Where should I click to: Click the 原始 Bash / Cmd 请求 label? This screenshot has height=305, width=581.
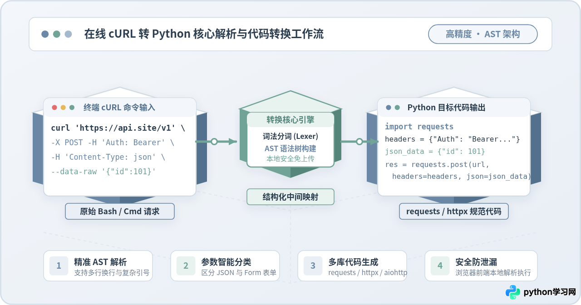coord(120,212)
